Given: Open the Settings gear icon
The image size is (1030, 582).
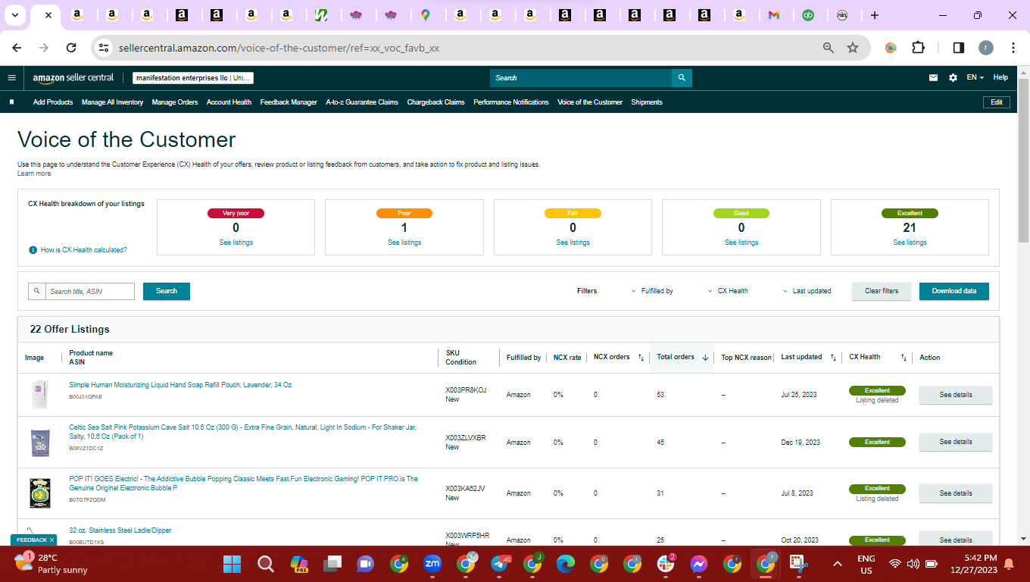Looking at the screenshot, I should click(x=953, y=77).
